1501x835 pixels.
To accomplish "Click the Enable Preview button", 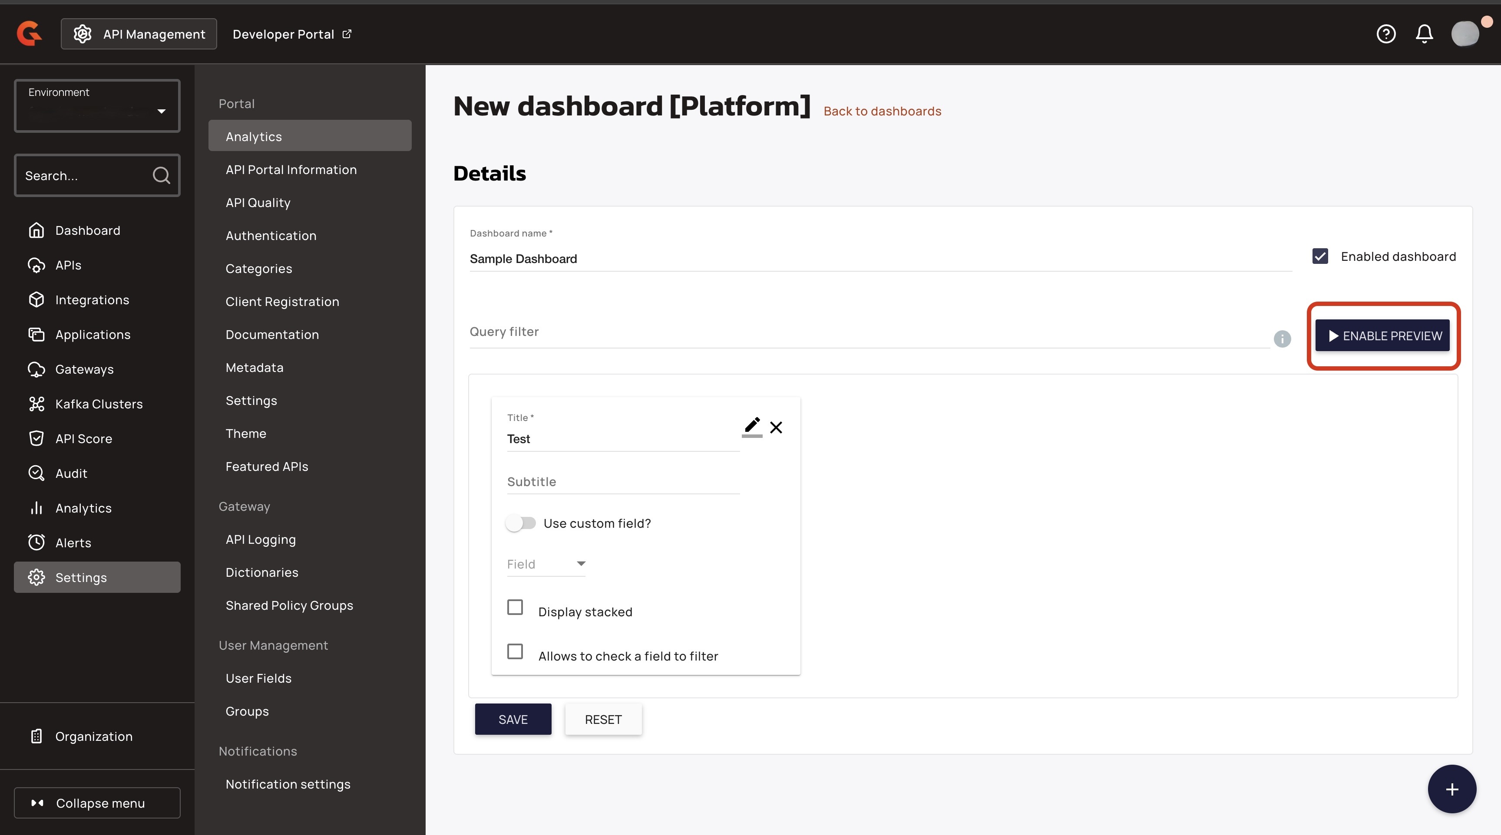I will [1382, 336].
